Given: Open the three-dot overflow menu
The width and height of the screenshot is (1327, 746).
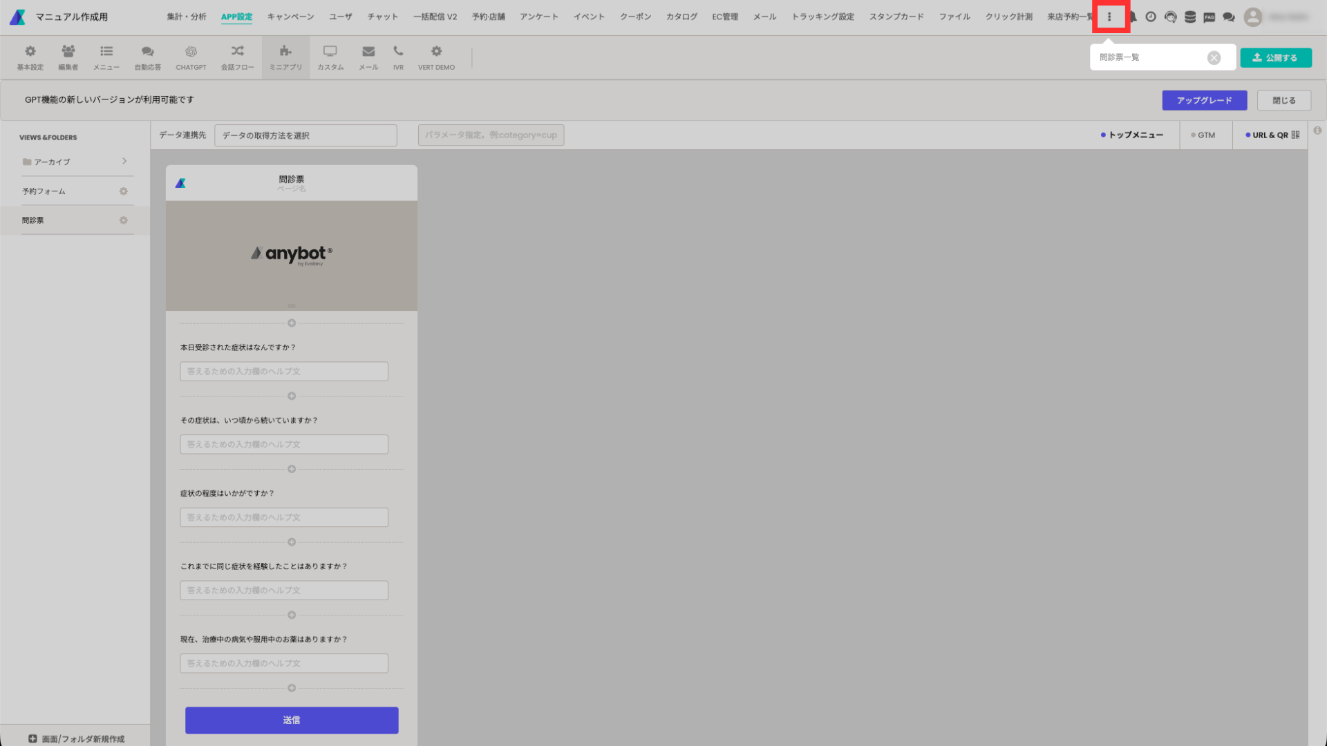Looking at the screenshot, I should 1109,17.
